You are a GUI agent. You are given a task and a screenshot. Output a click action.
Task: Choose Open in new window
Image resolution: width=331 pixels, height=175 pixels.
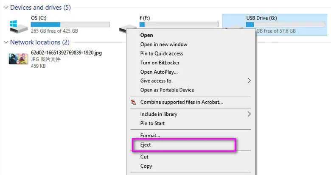click(x=164, y=44)
